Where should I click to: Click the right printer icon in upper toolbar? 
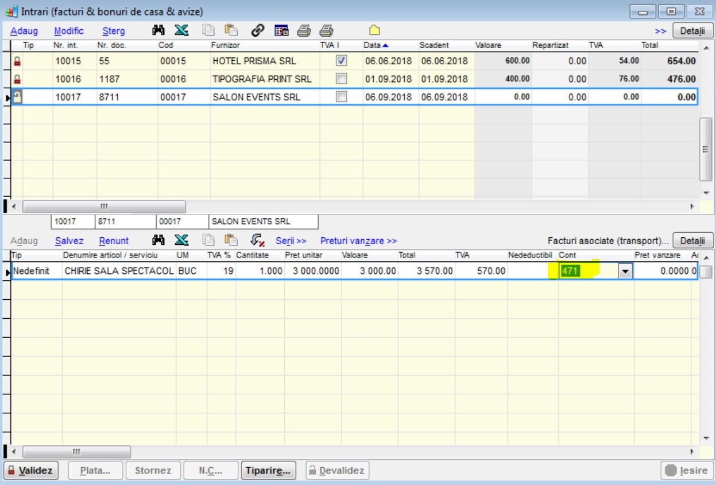[326, 30]
